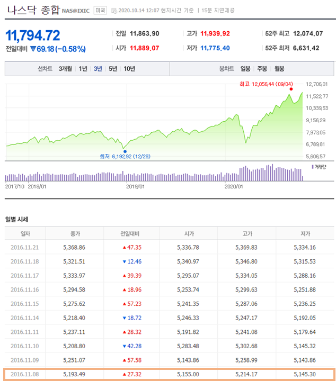Click the 고가 column header in table
The height and width of the screenshot is (381, 336).
click(x=247, y=233)
